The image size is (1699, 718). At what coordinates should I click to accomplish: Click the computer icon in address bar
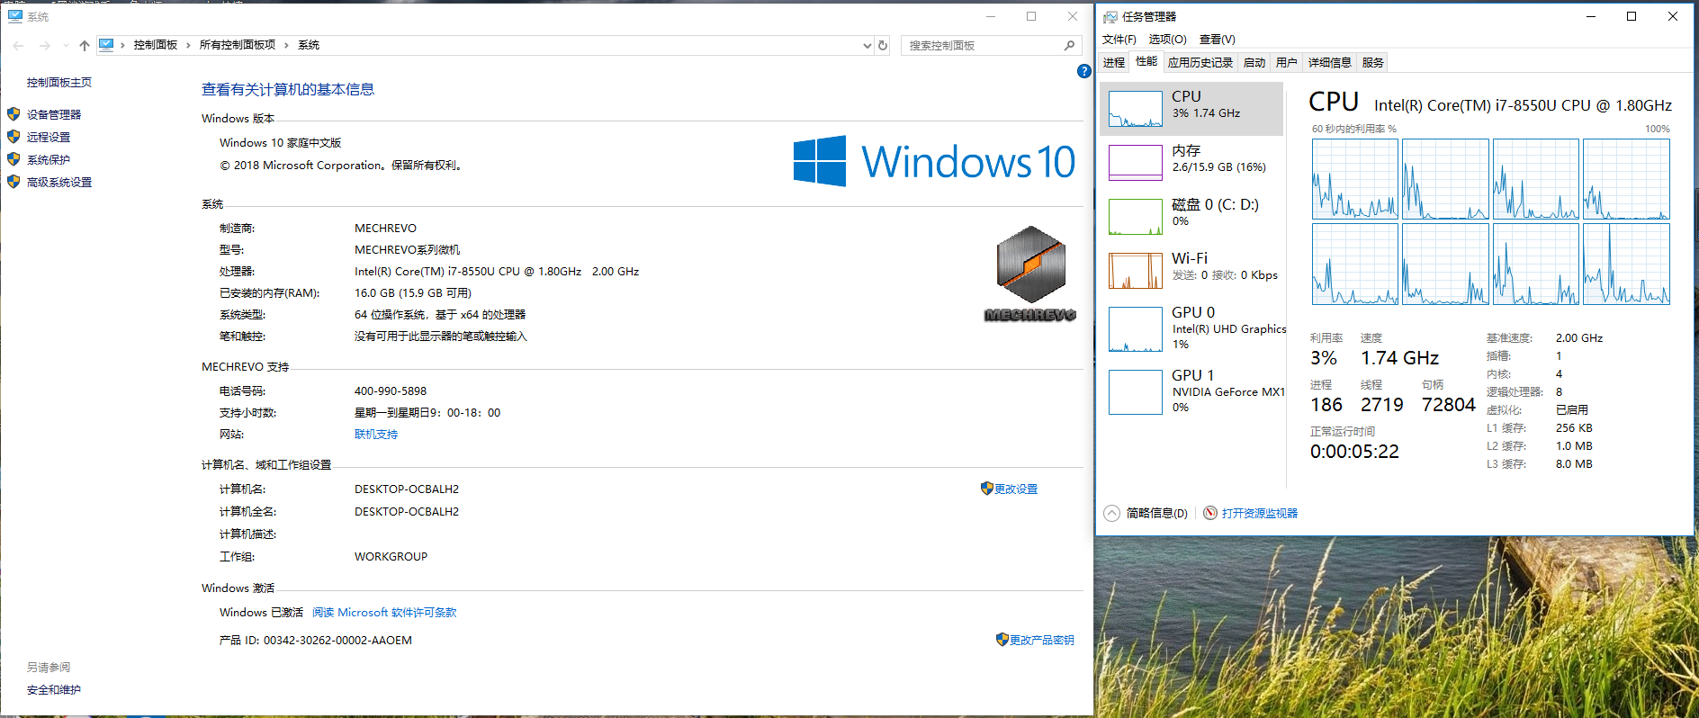tap(106, 45)
